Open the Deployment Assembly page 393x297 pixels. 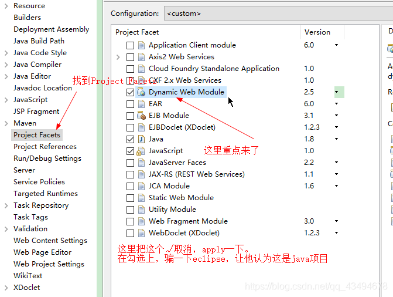pyautogui.click(x=52, y=29)
